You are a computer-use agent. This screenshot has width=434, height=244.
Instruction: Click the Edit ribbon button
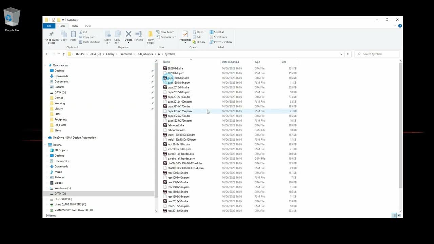(x=197, y=37)
